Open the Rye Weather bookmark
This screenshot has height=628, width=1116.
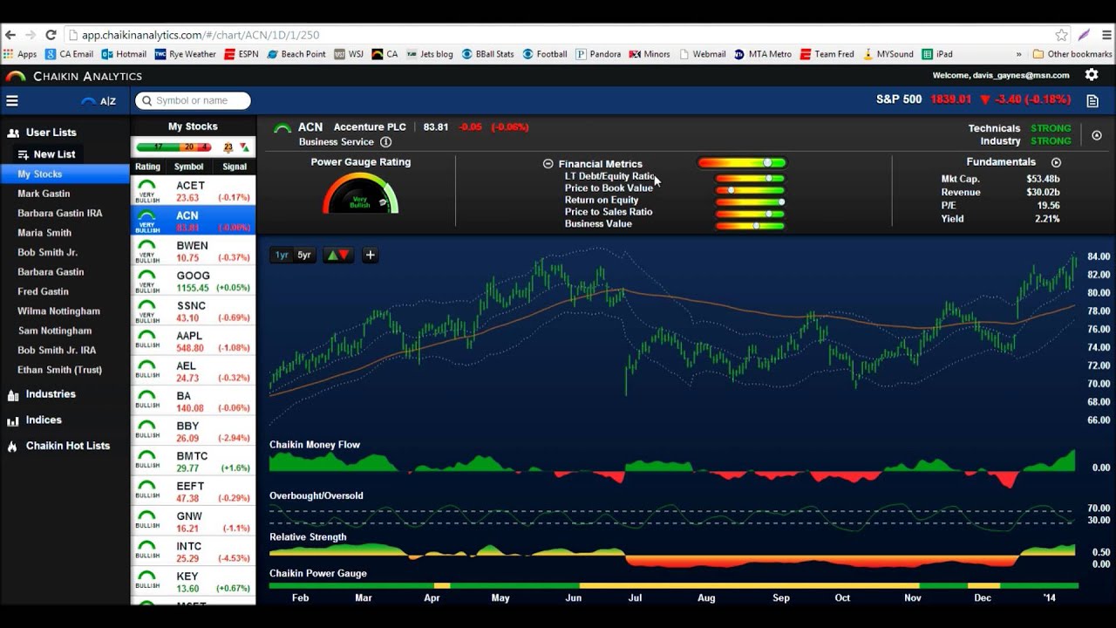coord(185,54)
